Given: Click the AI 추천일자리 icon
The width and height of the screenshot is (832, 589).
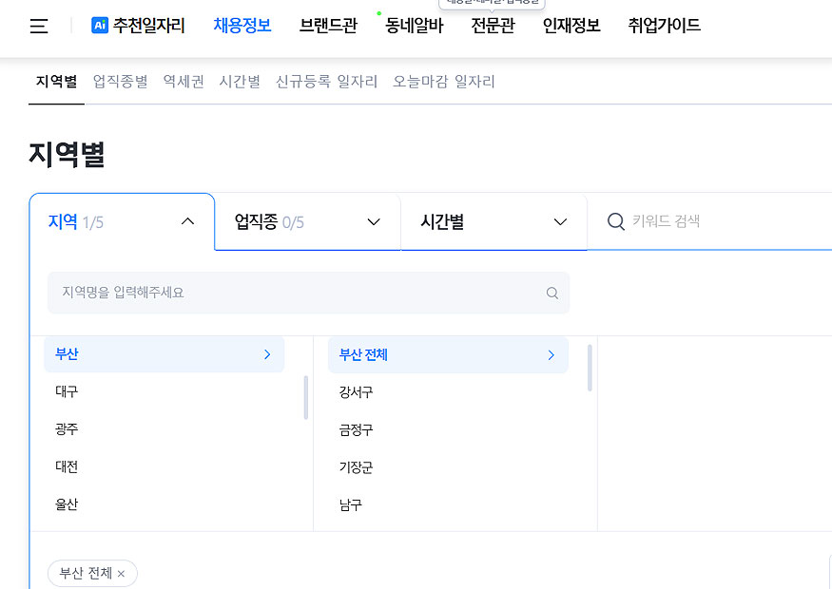Looking at the screenshot, I should coord(100,25).
